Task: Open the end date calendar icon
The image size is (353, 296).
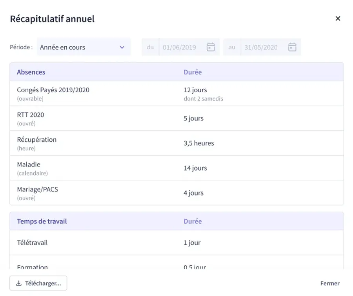Action: pos(292,47)
